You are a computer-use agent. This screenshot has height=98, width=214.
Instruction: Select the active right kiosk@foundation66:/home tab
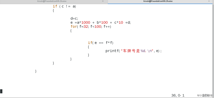(x=158, y=1)
